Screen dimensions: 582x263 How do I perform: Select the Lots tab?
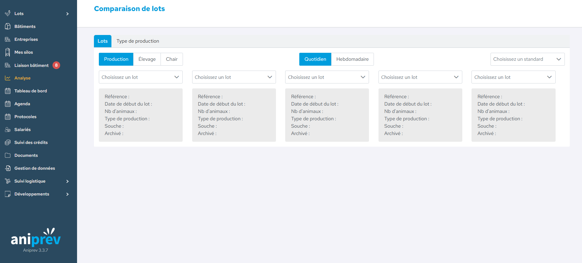coord(103,41)
